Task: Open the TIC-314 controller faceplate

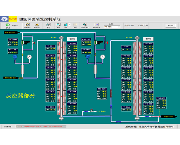Action: click(x=72, y=96)
